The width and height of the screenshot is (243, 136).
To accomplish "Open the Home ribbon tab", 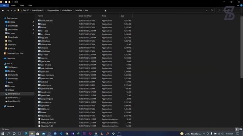I will (13, 5).
